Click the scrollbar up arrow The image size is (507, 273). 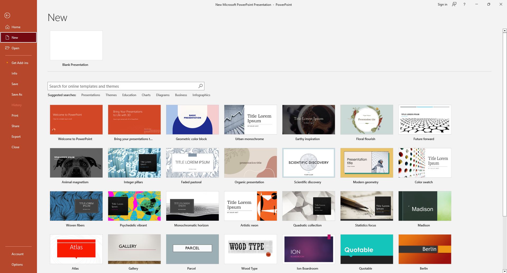click(505, 31)
